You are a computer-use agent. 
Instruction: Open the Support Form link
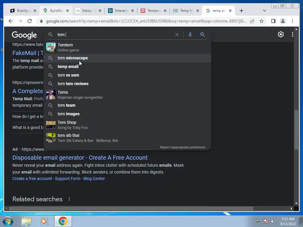click(67, 179)
